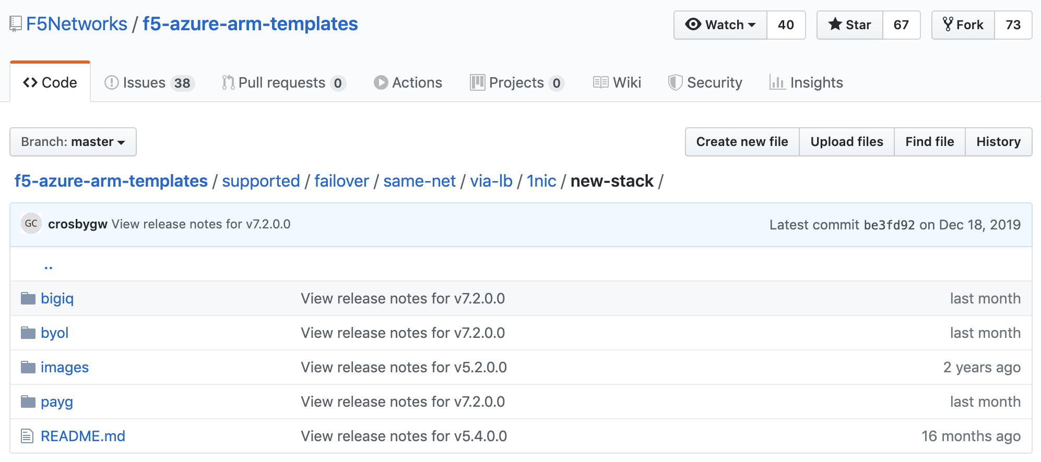Image resolution: width=1041 pixels, height=462 pixels.
Task: Click the bigiq folder icon
Action: [28, 298]
